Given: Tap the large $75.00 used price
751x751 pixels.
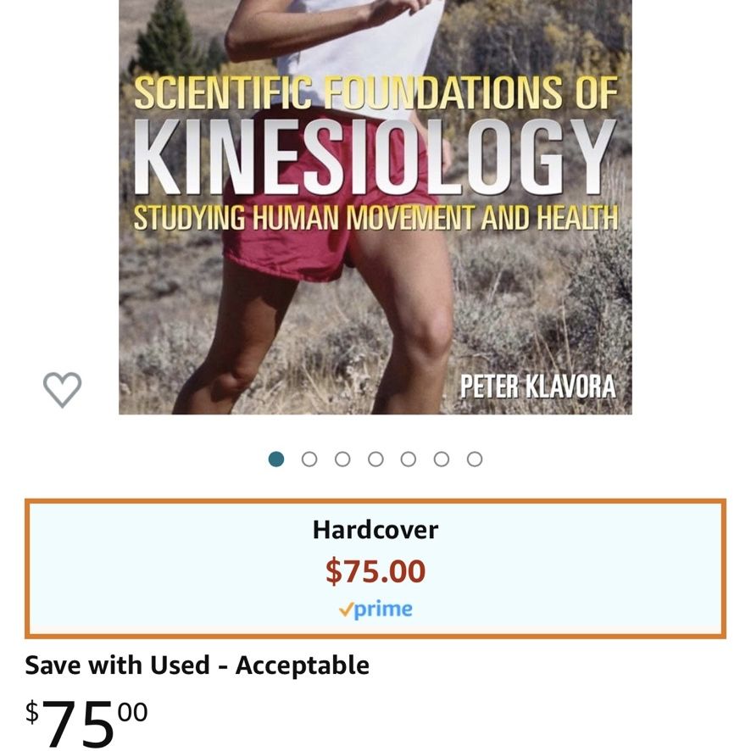Looking at the screenshot, I should click(86, 722).
